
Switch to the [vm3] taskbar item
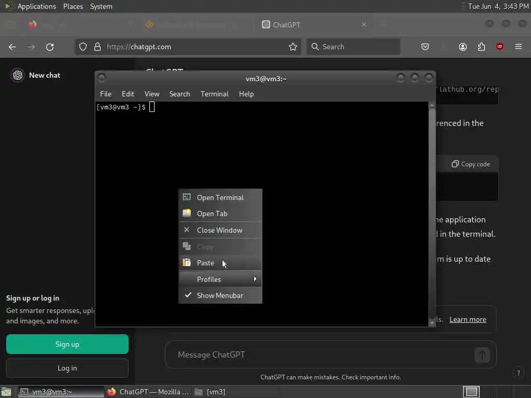236,392
